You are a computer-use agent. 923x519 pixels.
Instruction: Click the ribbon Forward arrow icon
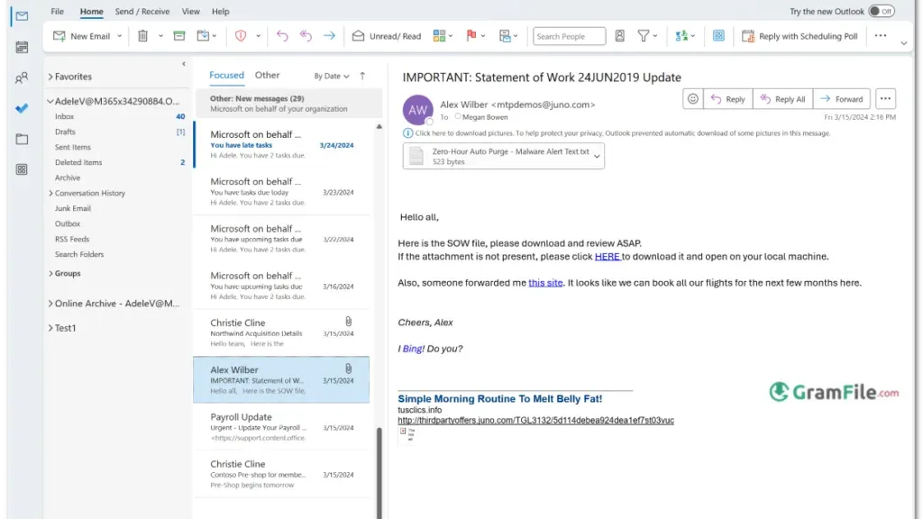click(329, 36)
